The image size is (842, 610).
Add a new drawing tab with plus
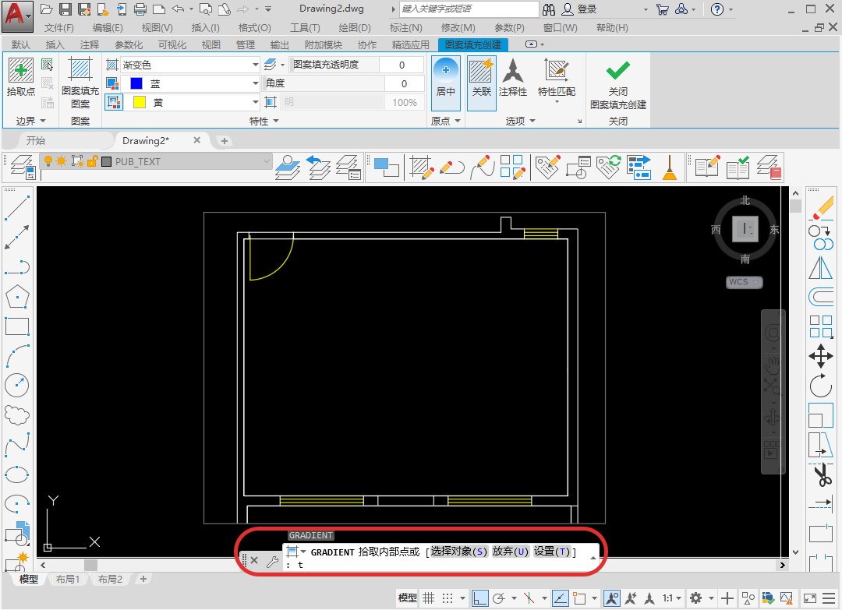[x=225, y=141]
